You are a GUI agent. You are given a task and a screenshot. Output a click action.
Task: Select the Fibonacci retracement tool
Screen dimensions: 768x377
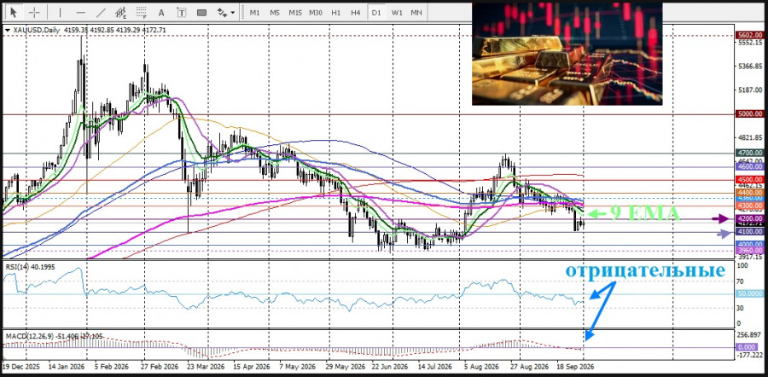tap(142, 13)
